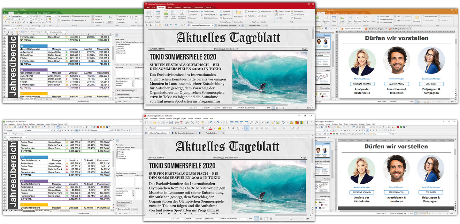Toggle bold with the F icon in classic TextMaker
460x224 pixels.
pos(228,128)
